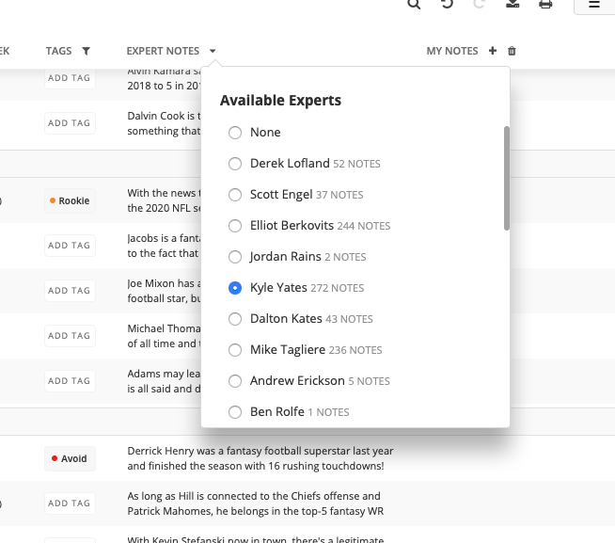Click the Tags filter funnel icon
The width and height of the screenshot is (615, 543).
(86, 51)
